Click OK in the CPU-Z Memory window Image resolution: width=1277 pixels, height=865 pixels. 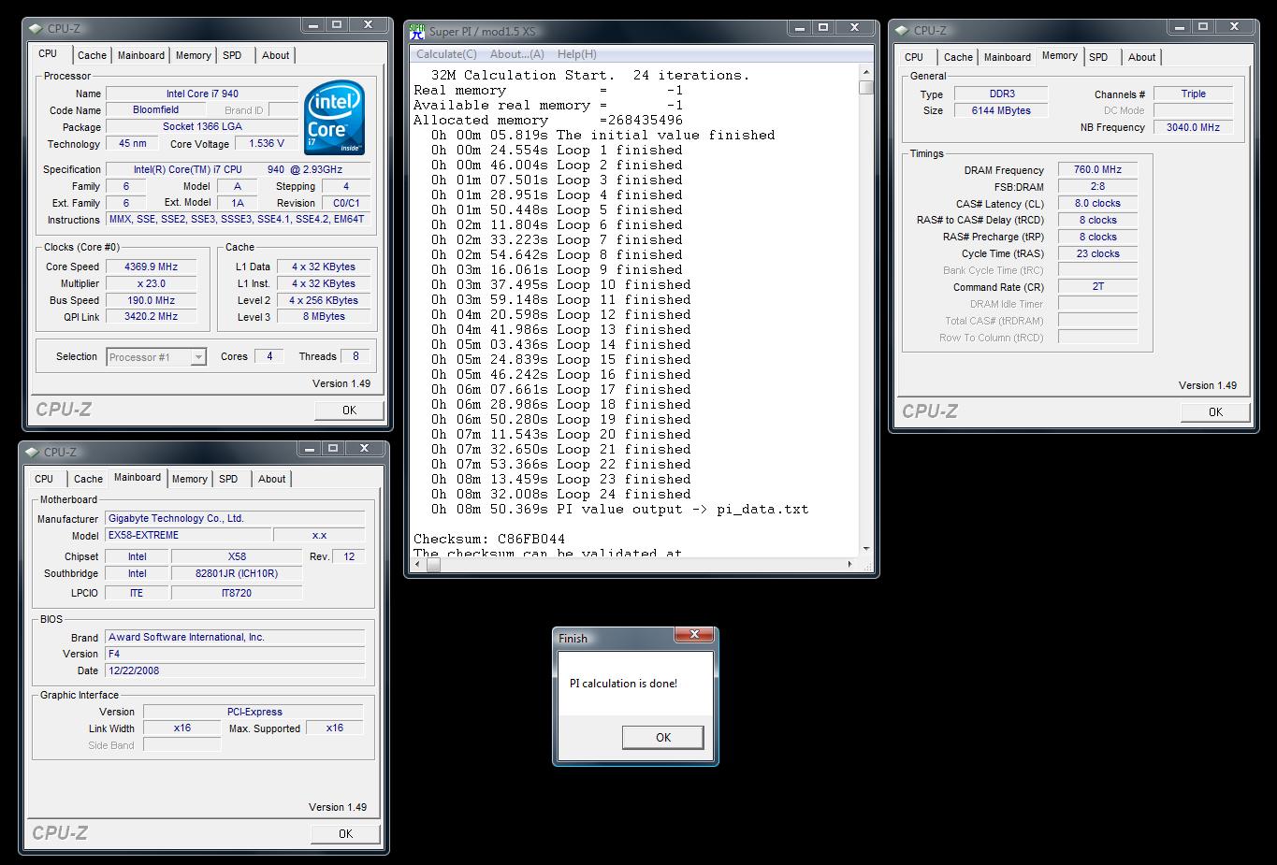[1215, 411]
